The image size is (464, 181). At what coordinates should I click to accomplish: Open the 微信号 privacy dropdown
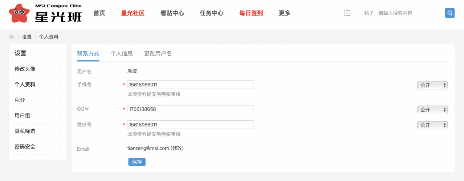(432, 125)
